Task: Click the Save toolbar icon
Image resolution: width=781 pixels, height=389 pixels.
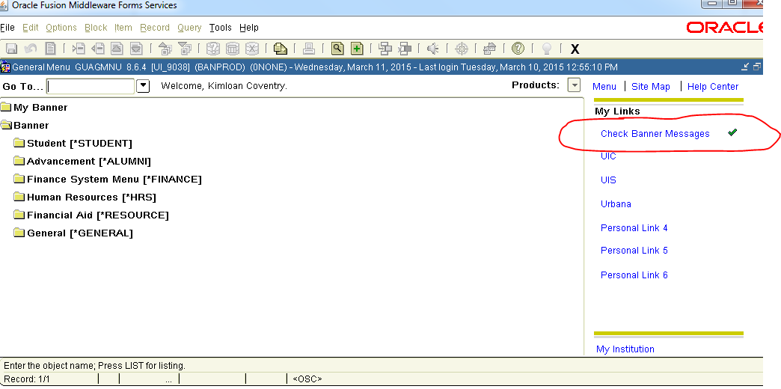Action: tap(11, 49)
